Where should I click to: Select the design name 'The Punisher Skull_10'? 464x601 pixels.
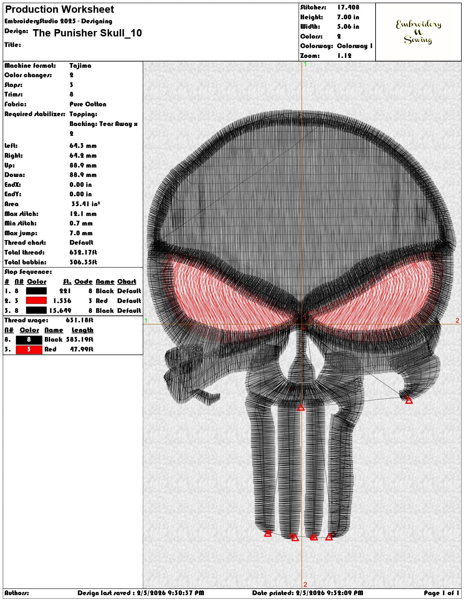click(87, 33)
